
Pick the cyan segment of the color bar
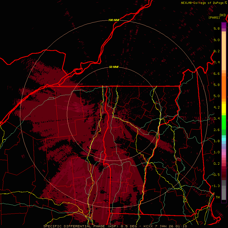224,139
